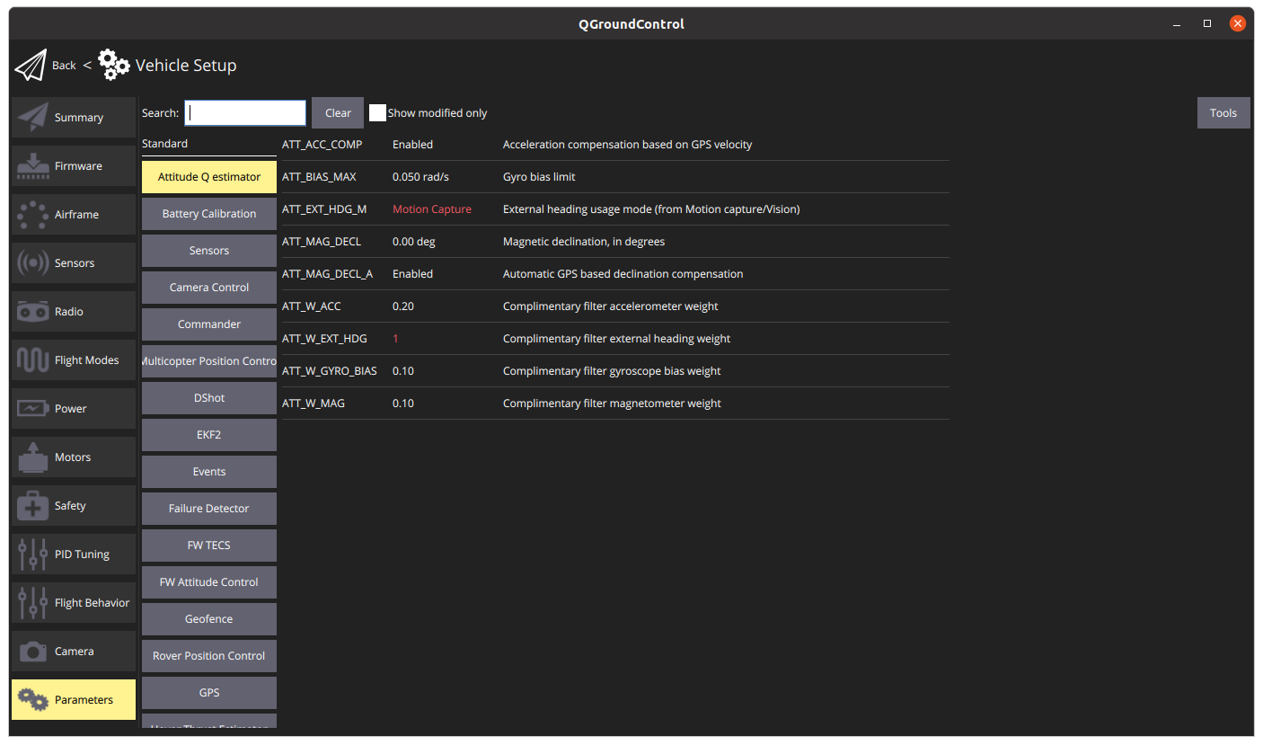This screenshot has height=745, width=1263.
Task: Open Rover Position Control group
Action: pos(209,656)
